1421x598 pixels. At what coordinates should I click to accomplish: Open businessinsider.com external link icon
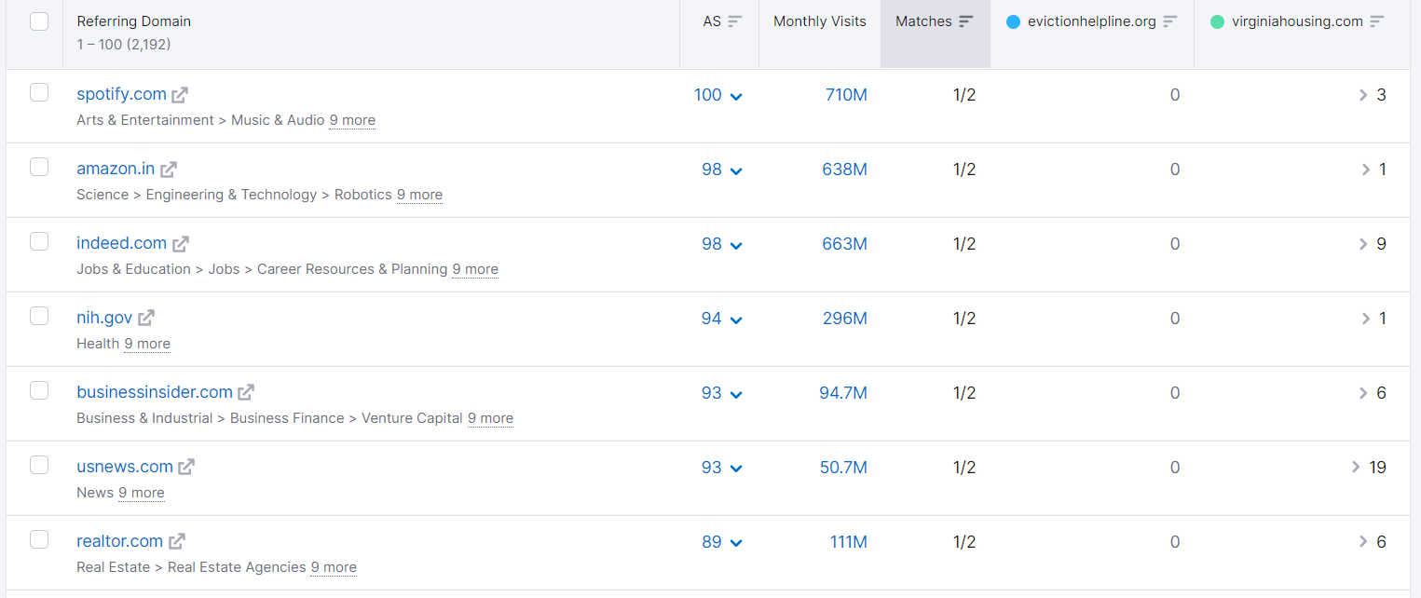(x=246, y=393)
